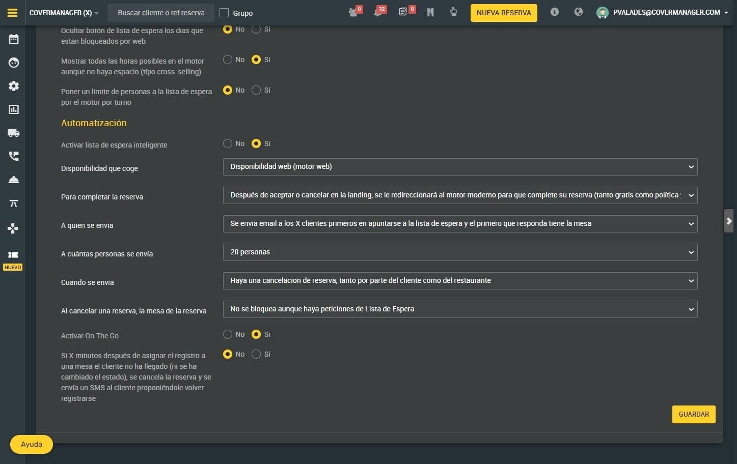Viewport: 737px width, 464px height.
Task: Open the ticket icon labeled NUEVO
Action: (x=13, y=255)
